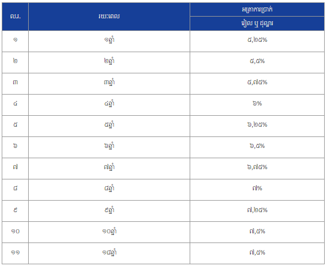Select the ៥ឆ្នាំ duration cell
The height and width of the screenshot is (266, 327).
109,126
